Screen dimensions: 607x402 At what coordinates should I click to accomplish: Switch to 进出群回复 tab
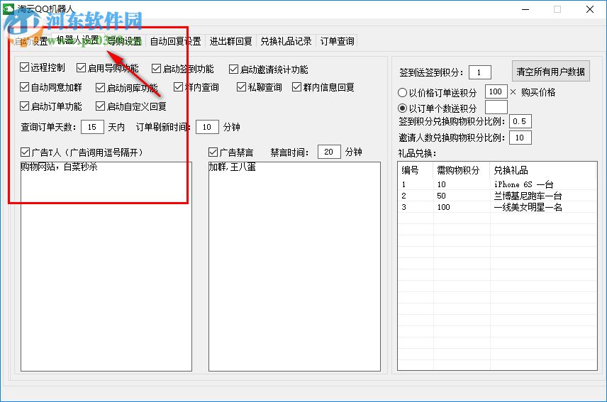coord(230,41)
